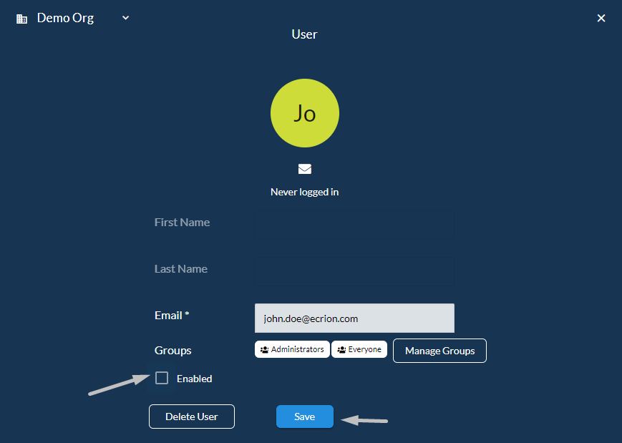Expand the Demo Org dropdown chevron
This screenshot has width=622, height=443.
tap(125, 18)
